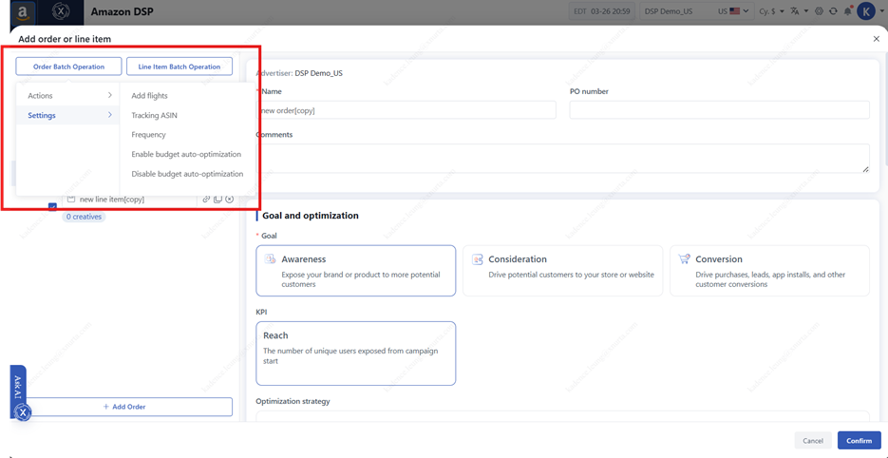Click the EDT 03-26 20:59 time display

click(x=601, y=10)
